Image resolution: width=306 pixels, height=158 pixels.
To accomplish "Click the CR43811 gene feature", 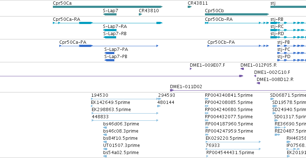I will 190,7.
